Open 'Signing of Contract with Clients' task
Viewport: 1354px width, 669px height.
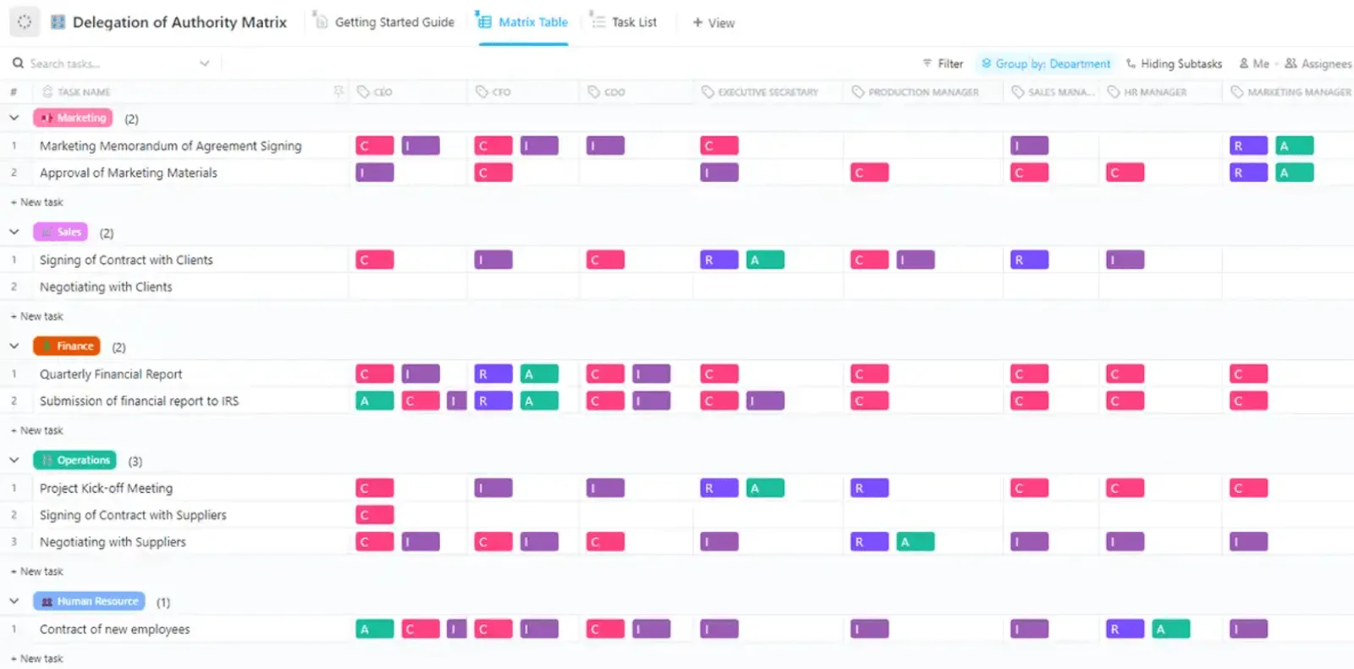point(126,260)
